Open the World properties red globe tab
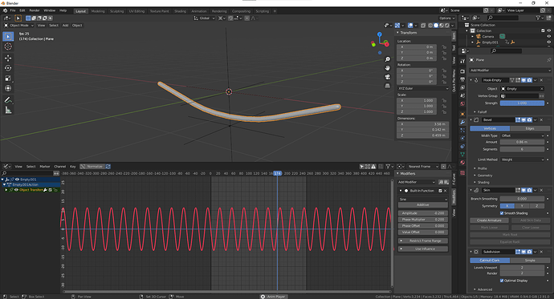This screenshot has height=299, width=554. tap(462, 103)
